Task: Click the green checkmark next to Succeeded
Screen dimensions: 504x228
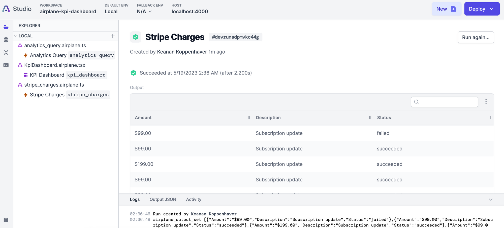Action: 134,73
